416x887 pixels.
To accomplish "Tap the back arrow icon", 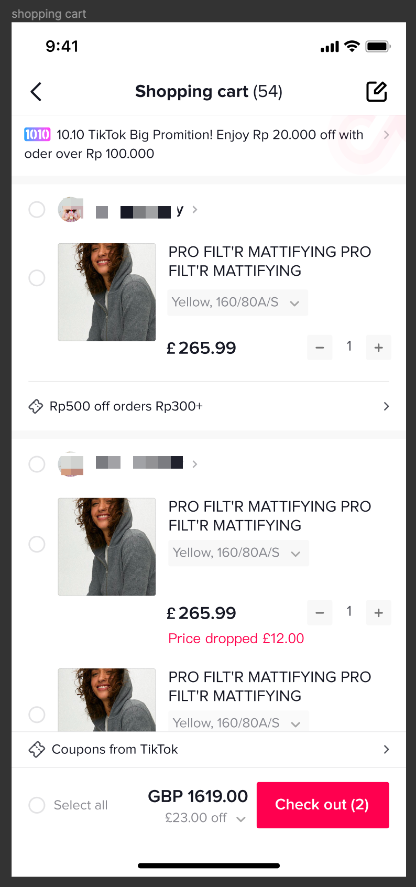I will point(36,92).
